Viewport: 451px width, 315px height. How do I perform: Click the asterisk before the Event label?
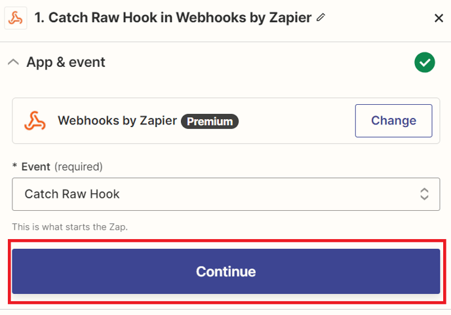click(x=14, y=166)
